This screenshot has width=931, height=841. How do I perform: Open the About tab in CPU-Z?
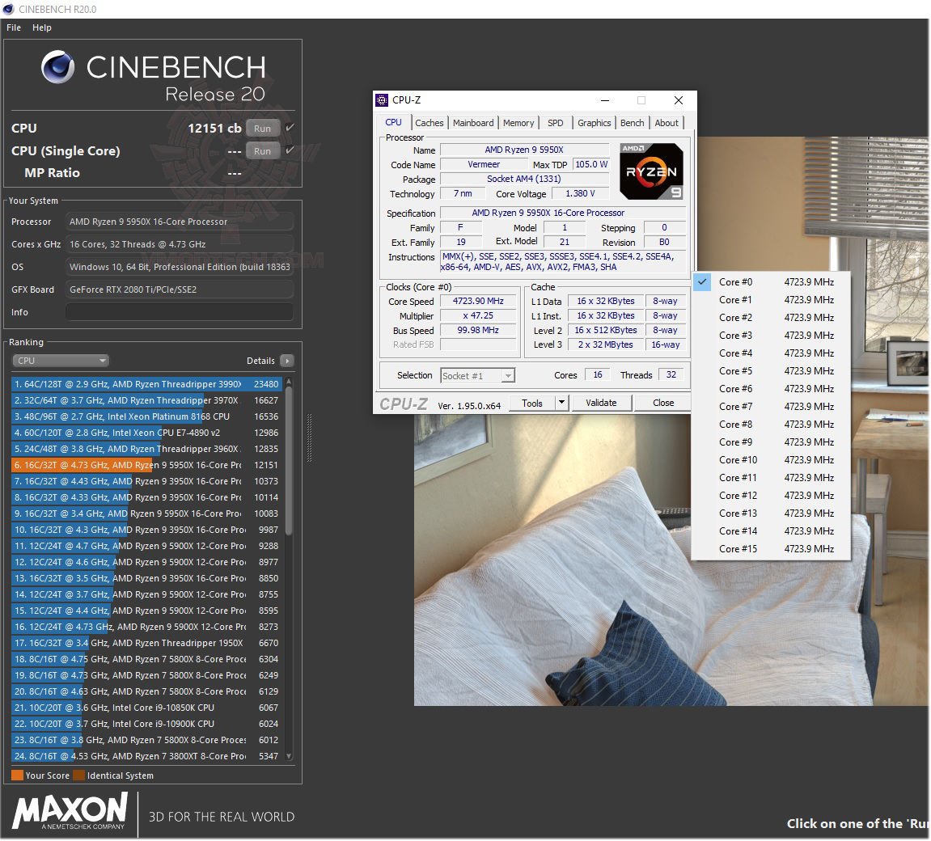coord(667,123)
